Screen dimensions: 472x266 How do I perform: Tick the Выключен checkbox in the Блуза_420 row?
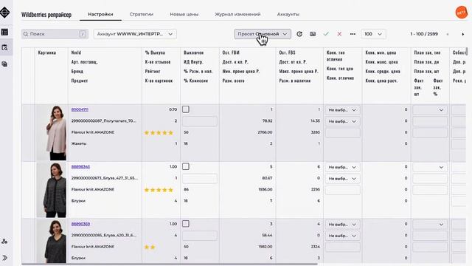click(x=186, y=224)
